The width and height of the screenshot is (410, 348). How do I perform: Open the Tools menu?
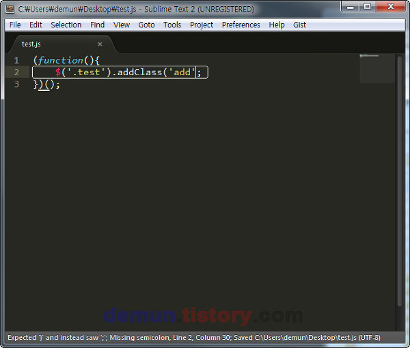[172, 25]
